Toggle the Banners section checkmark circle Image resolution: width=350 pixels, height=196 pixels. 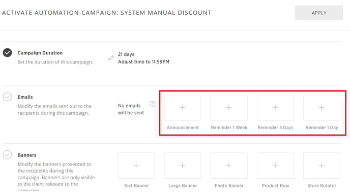[x=7, y=155]
